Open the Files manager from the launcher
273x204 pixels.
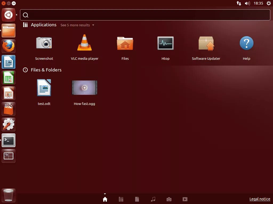click(9, 31)
